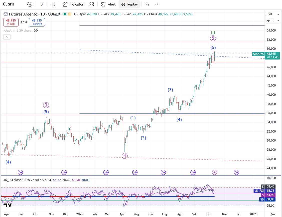Image resolution: width=282 pixels, height=217 pixels.
Task: Toggle the market status D indicator
Action: (69, 14)
